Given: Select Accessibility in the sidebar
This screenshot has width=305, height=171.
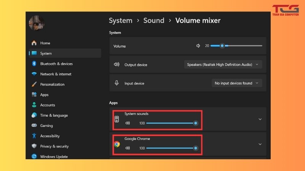Looking at the screenshot, I should point(50,136).
